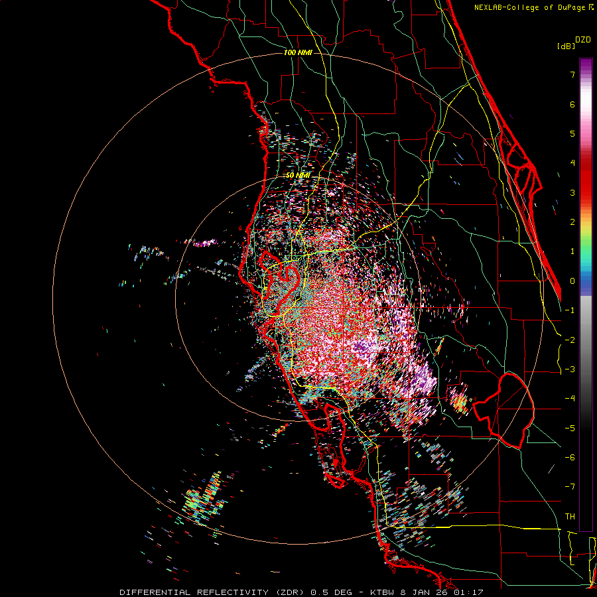Click the -6 value on color scale
This screenshot has width=597, height=597.
point(570,458)
